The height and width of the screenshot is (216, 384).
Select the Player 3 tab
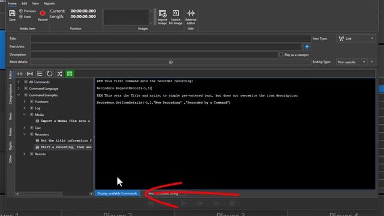(230, 214)
